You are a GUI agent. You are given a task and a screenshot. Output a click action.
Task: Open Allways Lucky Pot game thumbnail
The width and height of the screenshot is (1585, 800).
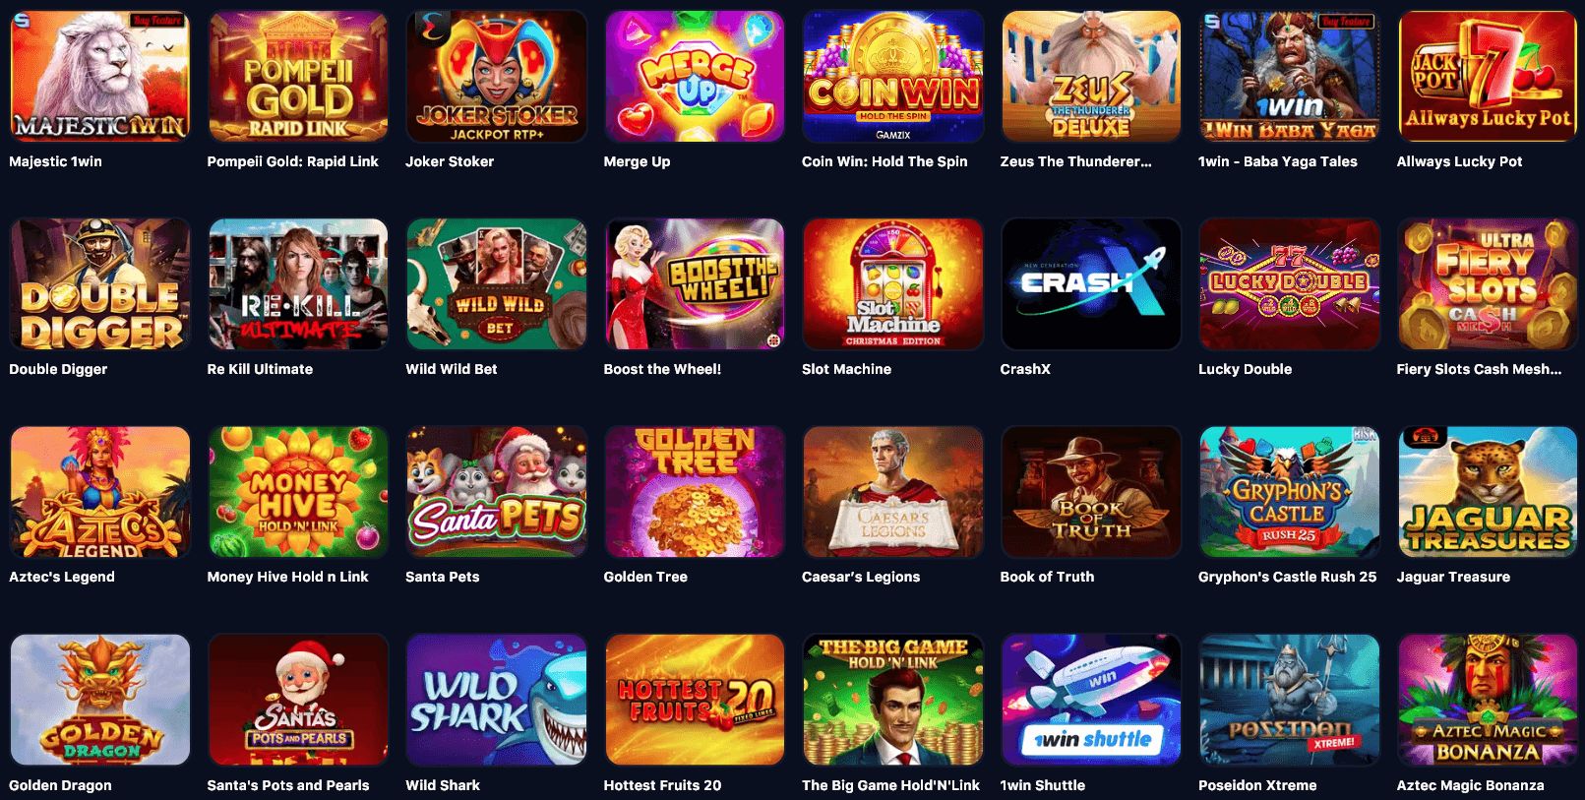coord(1488,76)
